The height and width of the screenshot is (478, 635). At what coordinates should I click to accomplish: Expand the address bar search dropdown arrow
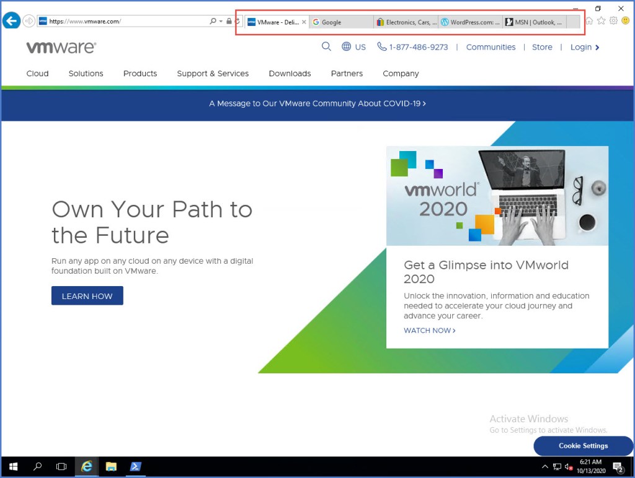[220, 22]
